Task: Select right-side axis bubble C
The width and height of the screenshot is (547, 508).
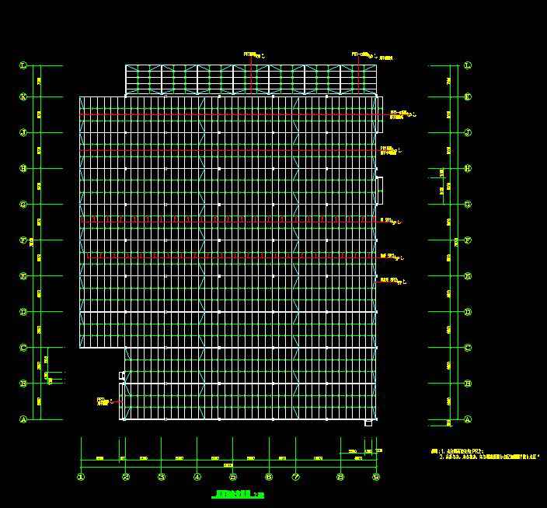Action: pyautogui.click(x=468, y=348)
